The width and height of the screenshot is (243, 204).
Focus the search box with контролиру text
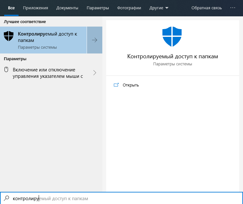[x=121, y=198]
